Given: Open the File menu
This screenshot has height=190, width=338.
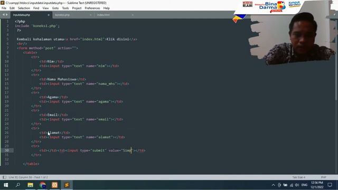Looking at the screenshot, I should click(4, 8).
